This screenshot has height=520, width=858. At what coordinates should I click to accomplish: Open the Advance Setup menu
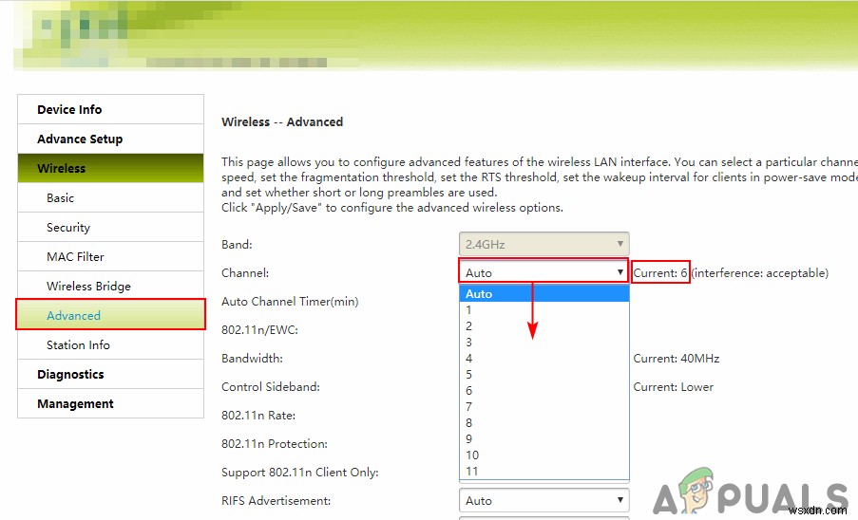(110, 139)
